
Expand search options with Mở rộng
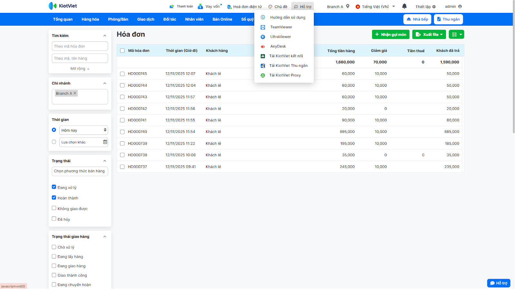click(80, 69)
